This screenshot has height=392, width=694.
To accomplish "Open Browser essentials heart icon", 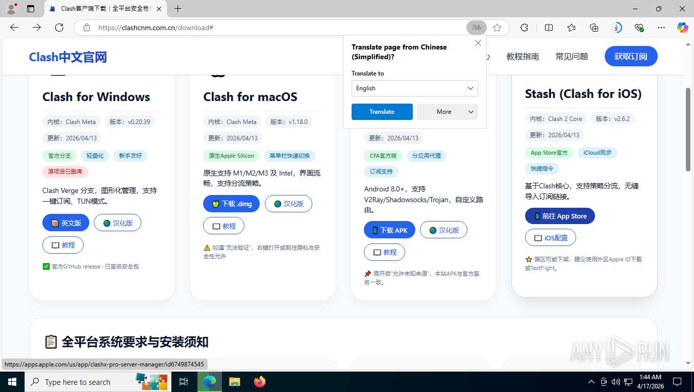I will click(639, 28).
